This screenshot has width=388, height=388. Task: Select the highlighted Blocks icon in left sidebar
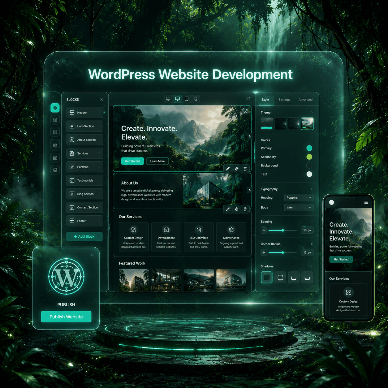coord(55,108)
